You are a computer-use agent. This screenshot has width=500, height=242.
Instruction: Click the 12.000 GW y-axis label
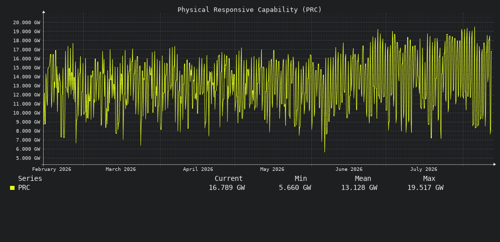[27, 95]
